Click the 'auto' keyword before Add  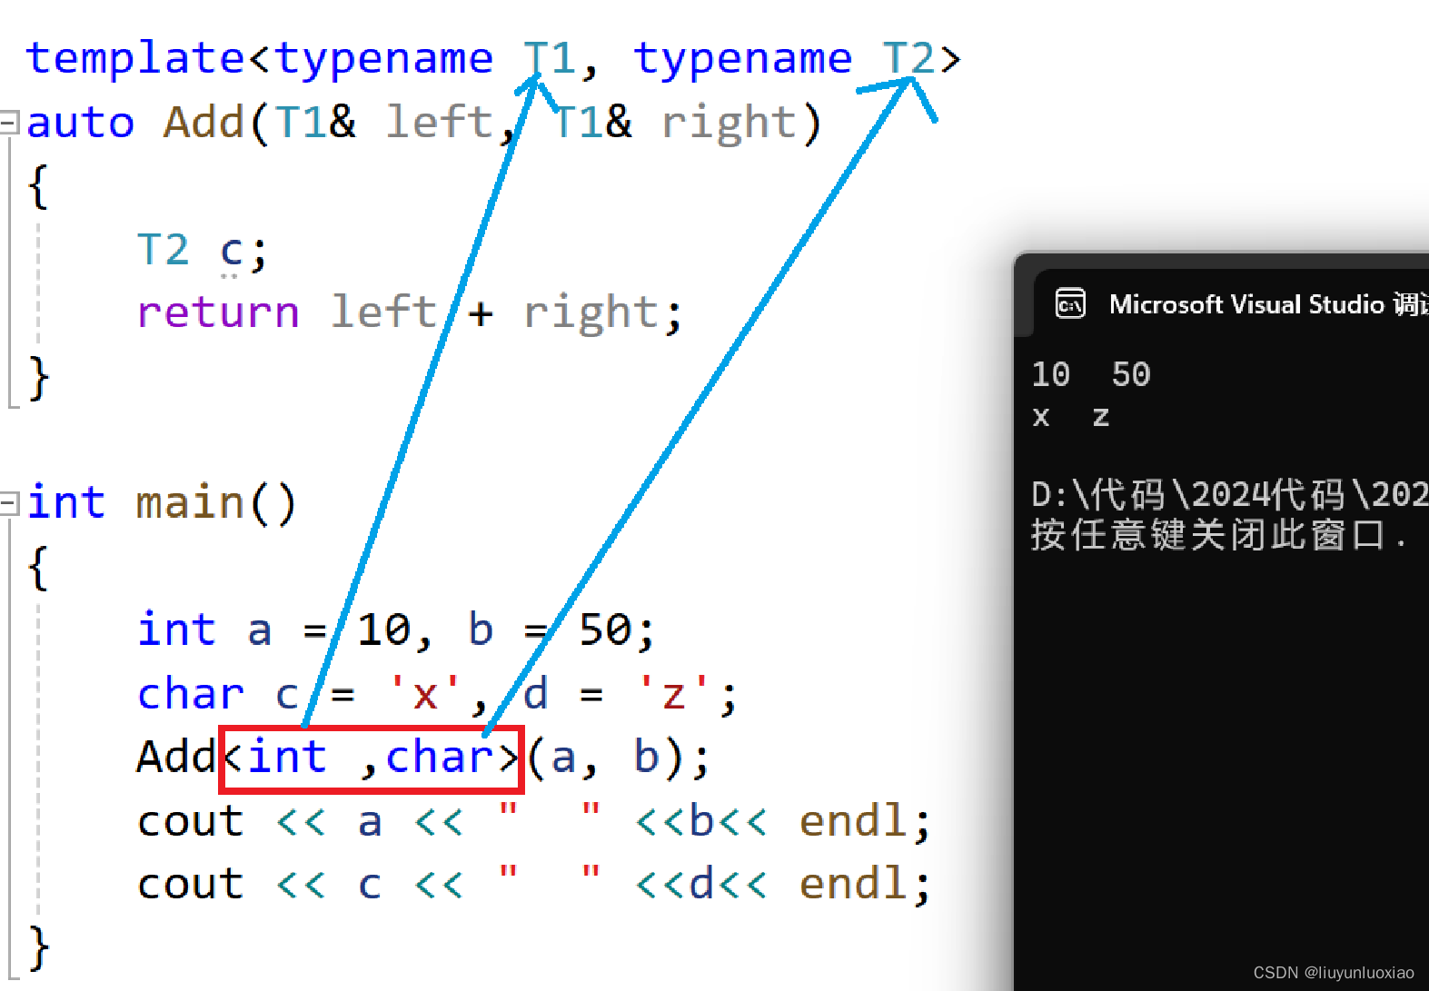81,123
